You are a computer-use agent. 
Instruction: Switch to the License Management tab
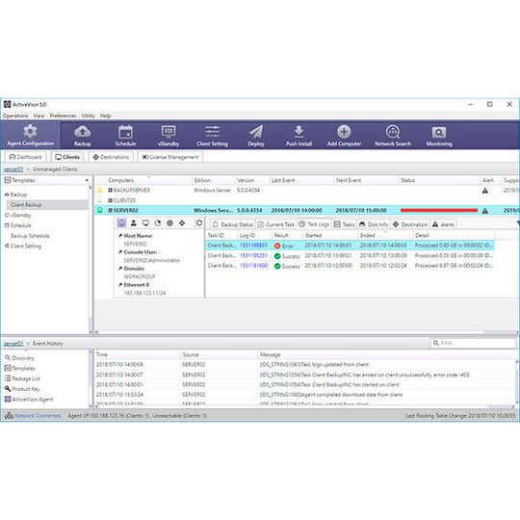point(170,157)
